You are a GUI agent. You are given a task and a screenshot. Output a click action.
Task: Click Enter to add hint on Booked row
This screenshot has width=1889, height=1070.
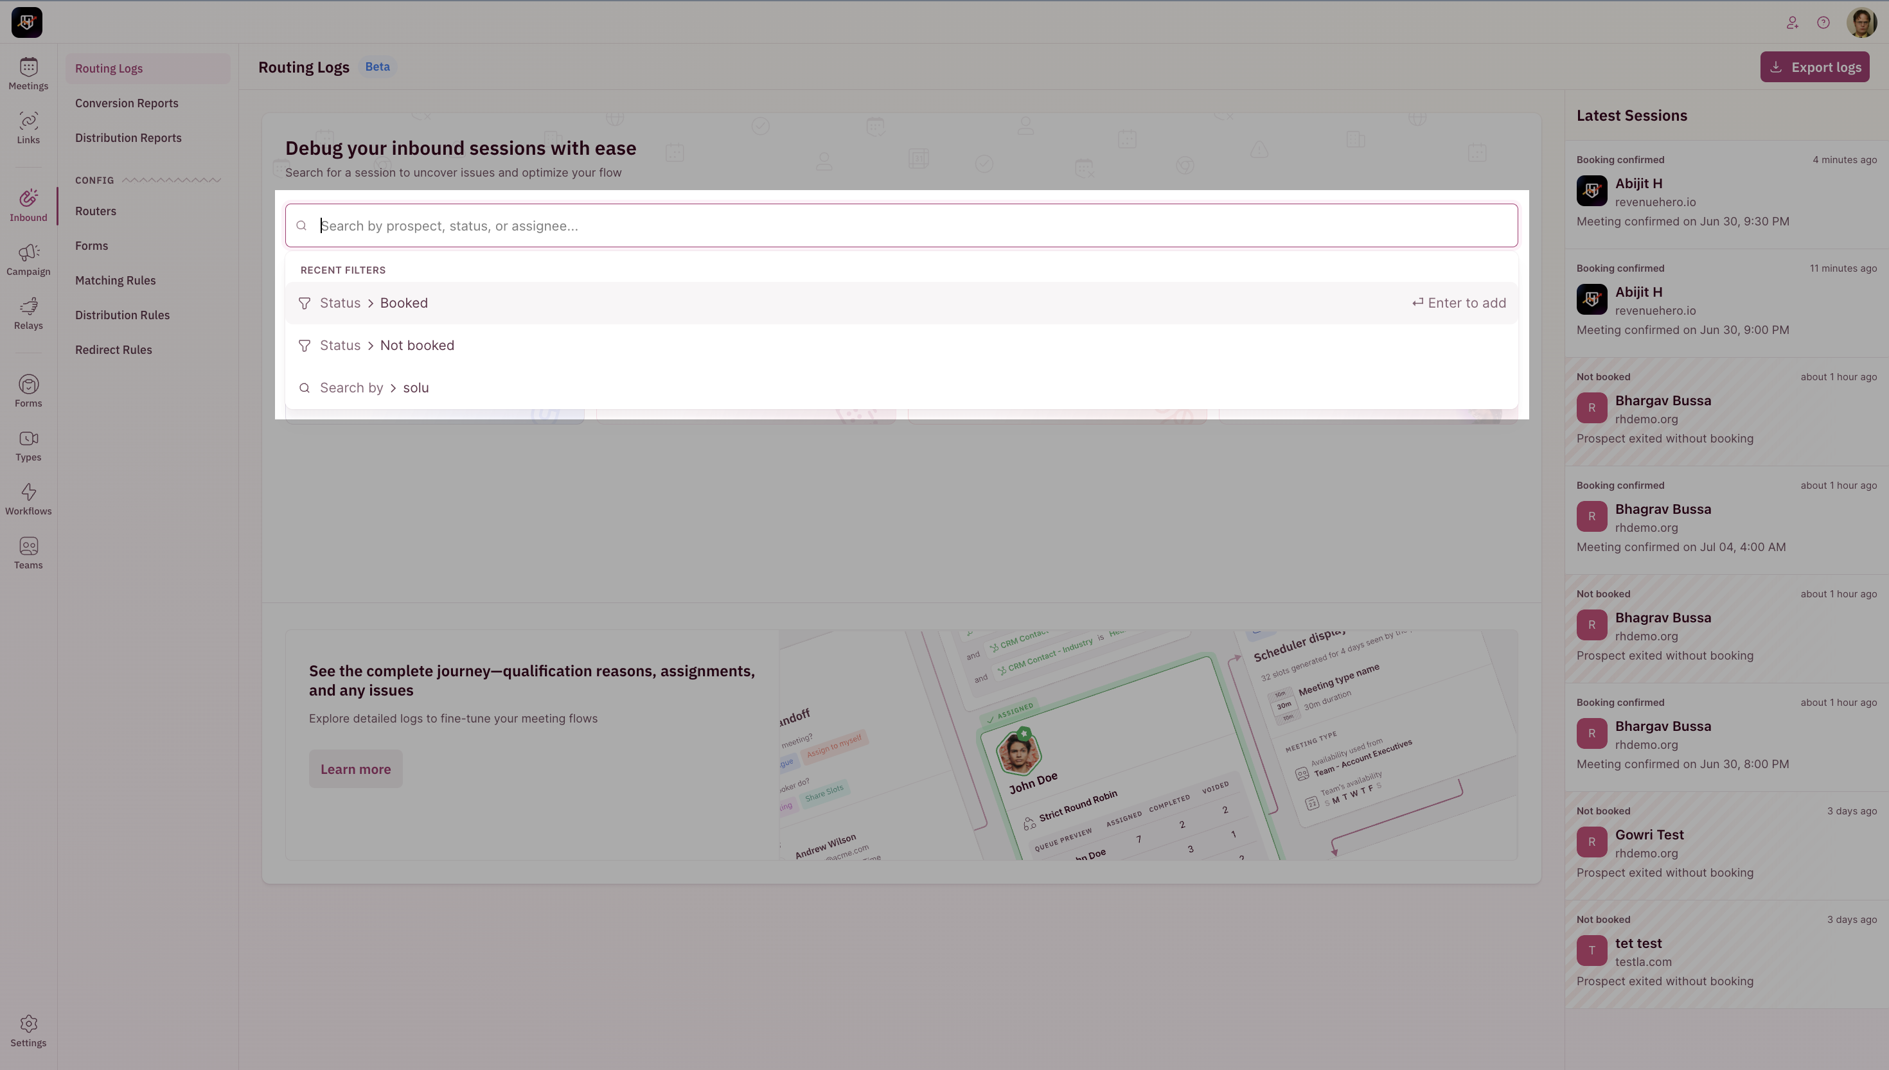click(x=1459, y=303)
